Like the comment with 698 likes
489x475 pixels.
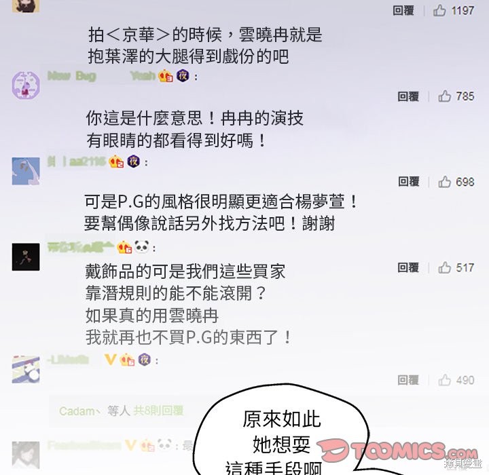coord(444,182)
